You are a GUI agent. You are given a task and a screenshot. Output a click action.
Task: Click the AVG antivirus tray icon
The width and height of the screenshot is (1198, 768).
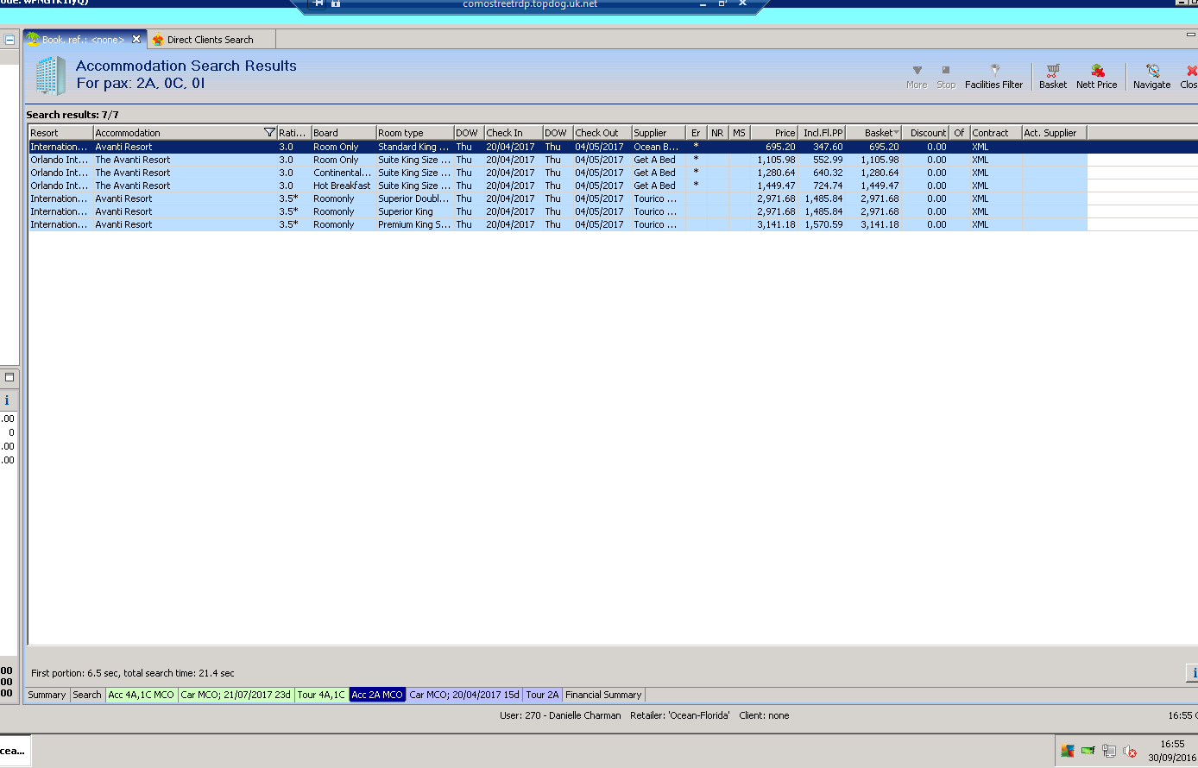pyautogui.click(x=1068, y=751)
